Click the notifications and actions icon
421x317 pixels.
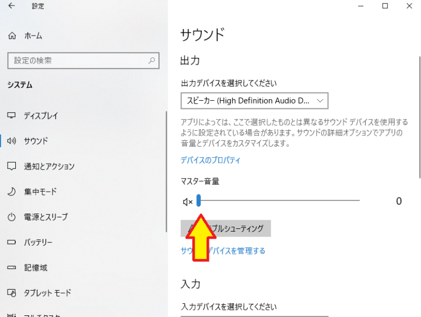click(12, 166)
